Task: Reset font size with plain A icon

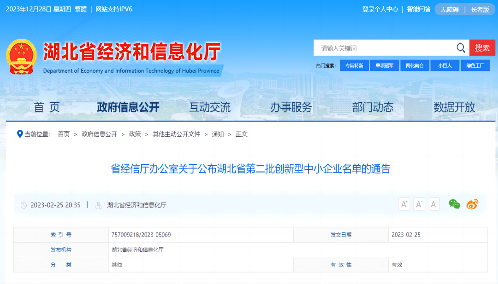Action: [x=433, y=204]
